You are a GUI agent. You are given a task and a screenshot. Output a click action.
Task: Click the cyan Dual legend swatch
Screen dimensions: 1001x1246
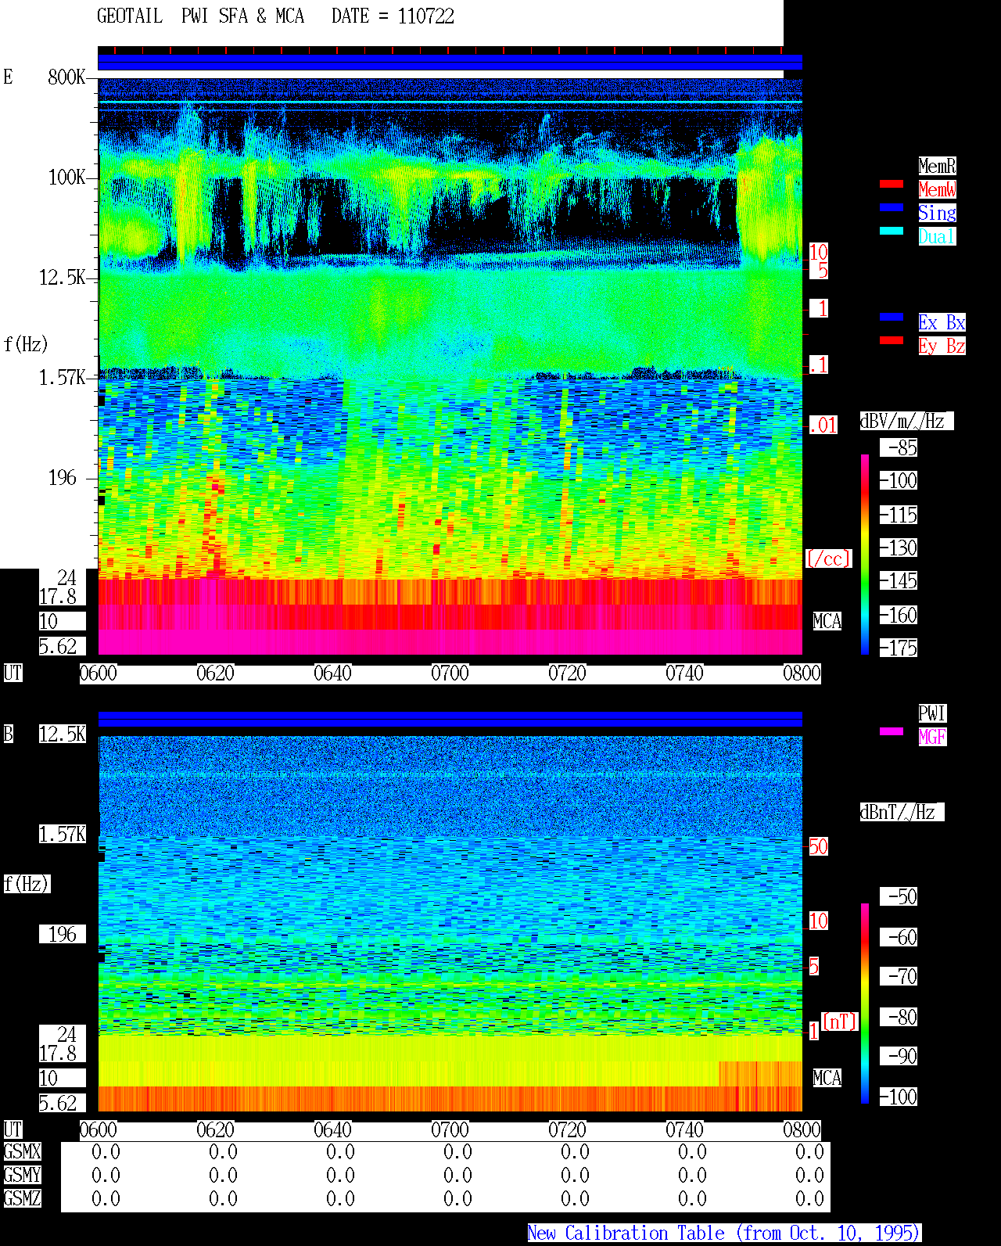[x=892, y=231]
